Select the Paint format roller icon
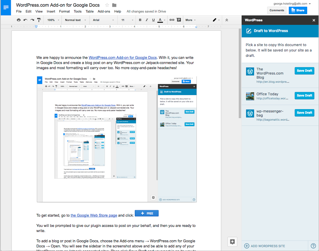This screenshot has width=319, height=251. coord(38,20)
